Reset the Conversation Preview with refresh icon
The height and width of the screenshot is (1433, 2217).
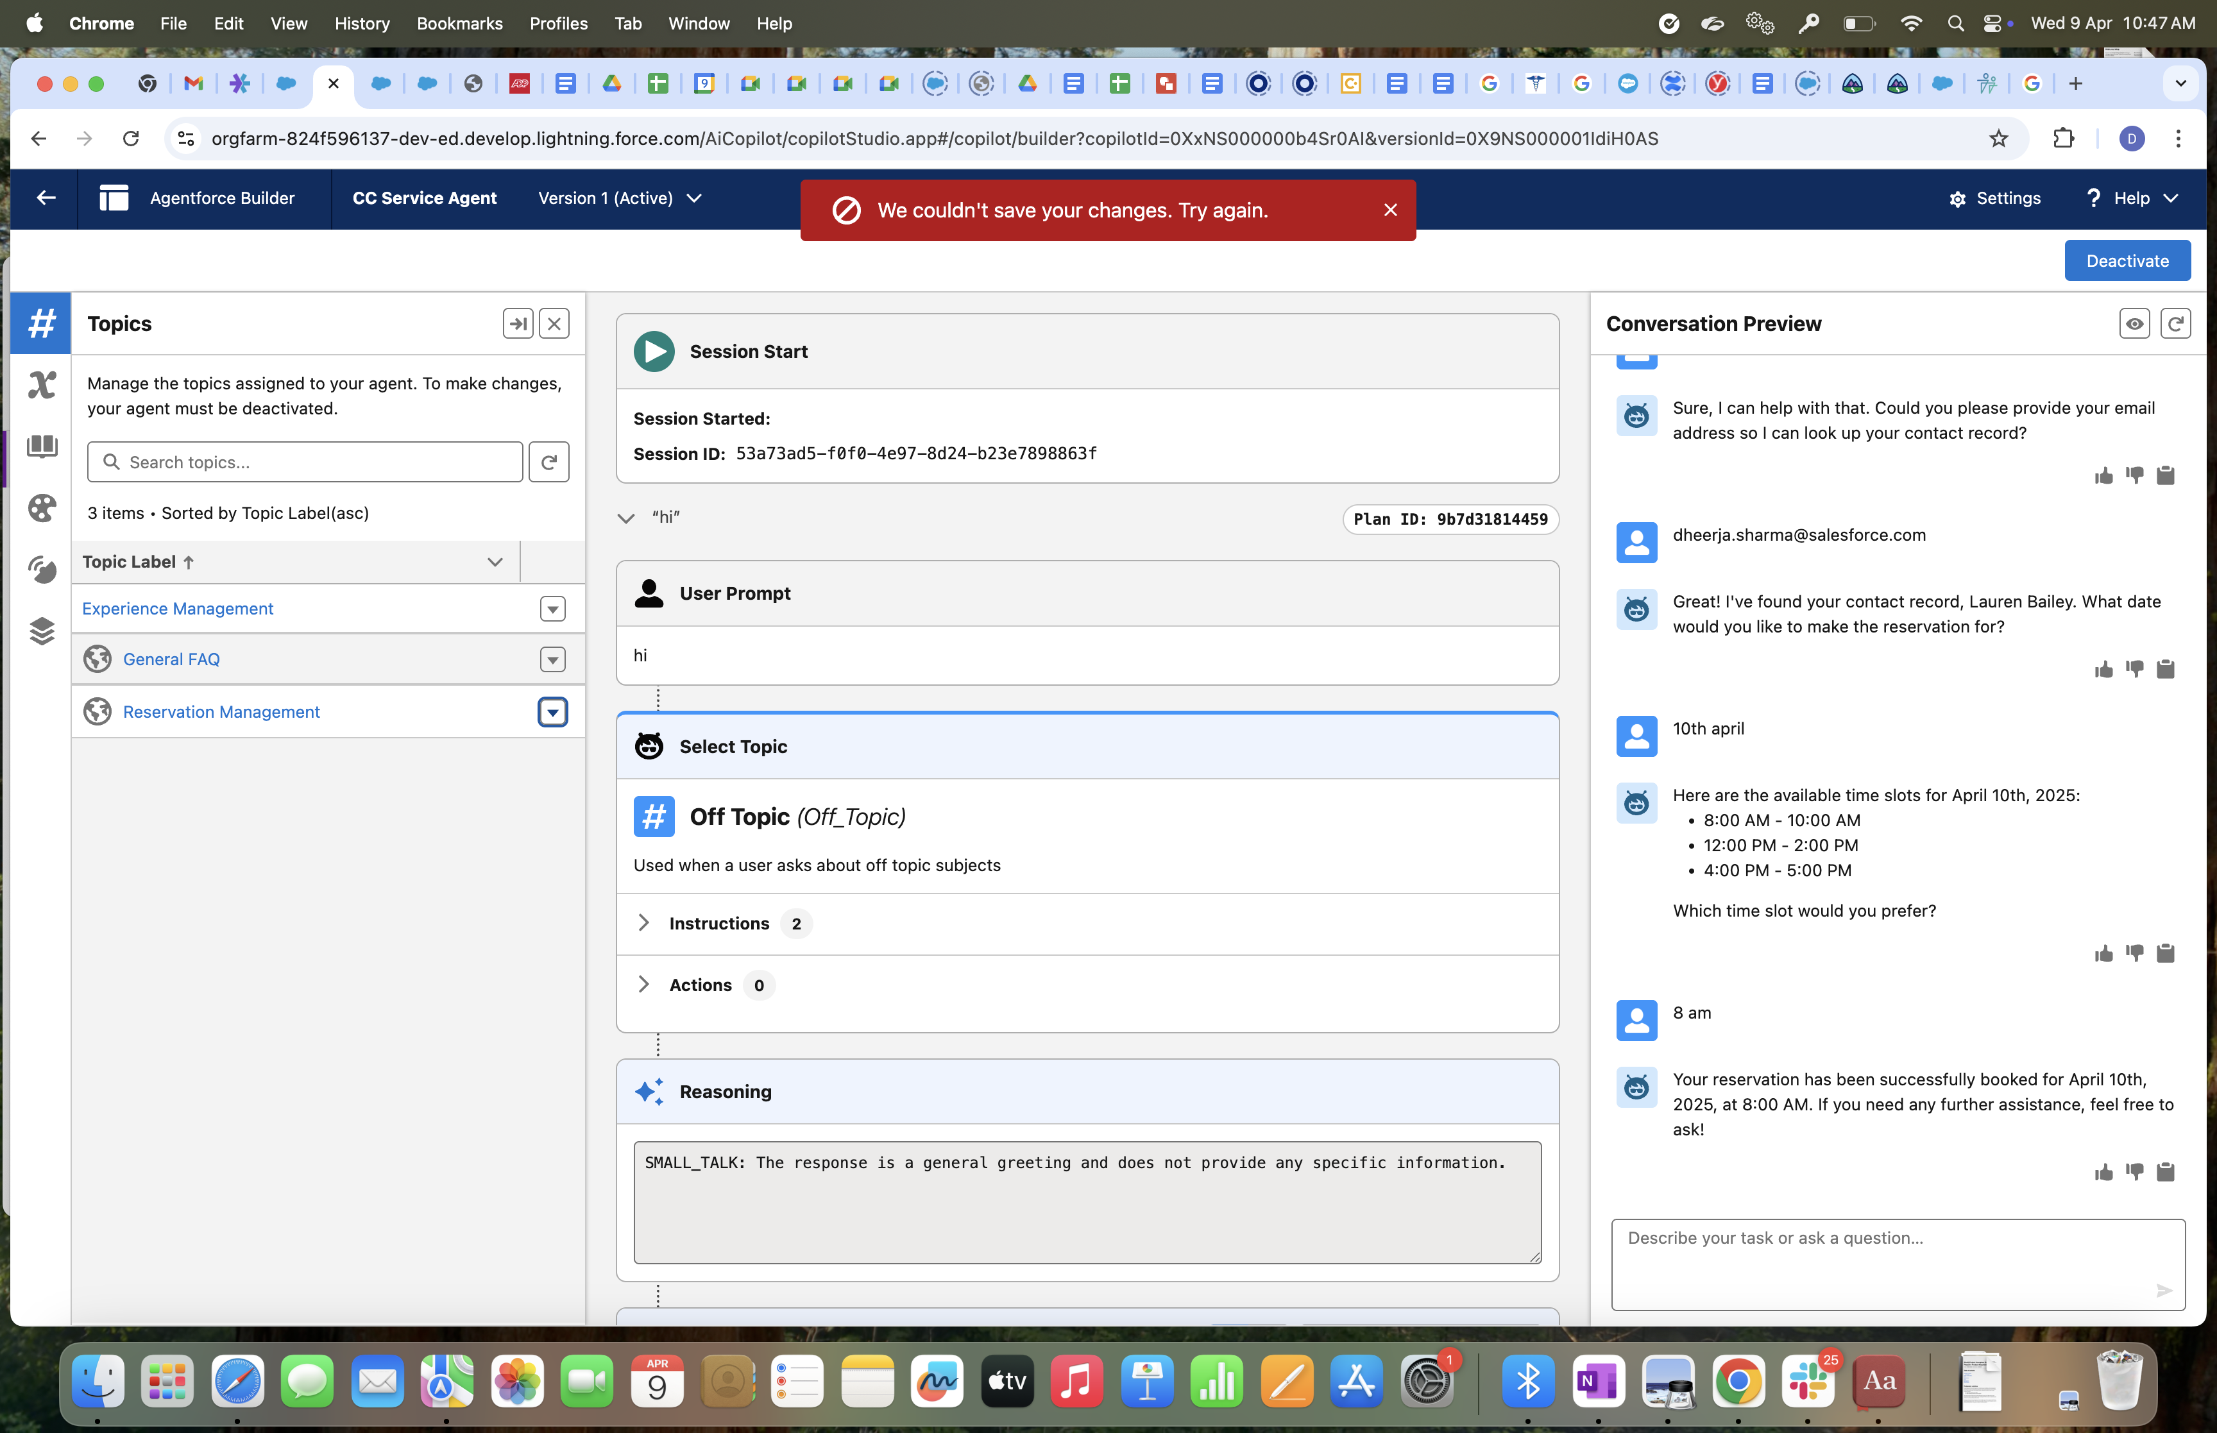2175,323
